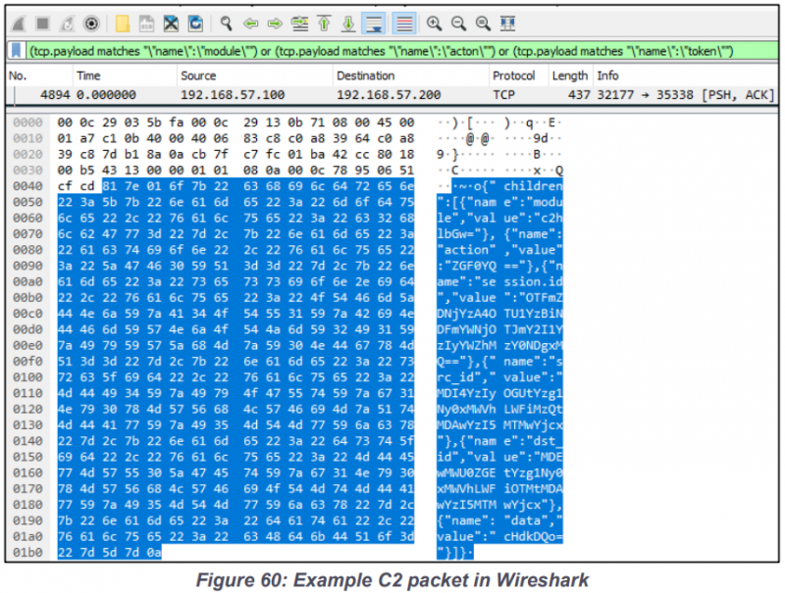Click the trailing "0a" byte on row 01b0
The height and width of the screenshot is (593, 785).
[x=154, y=553]
